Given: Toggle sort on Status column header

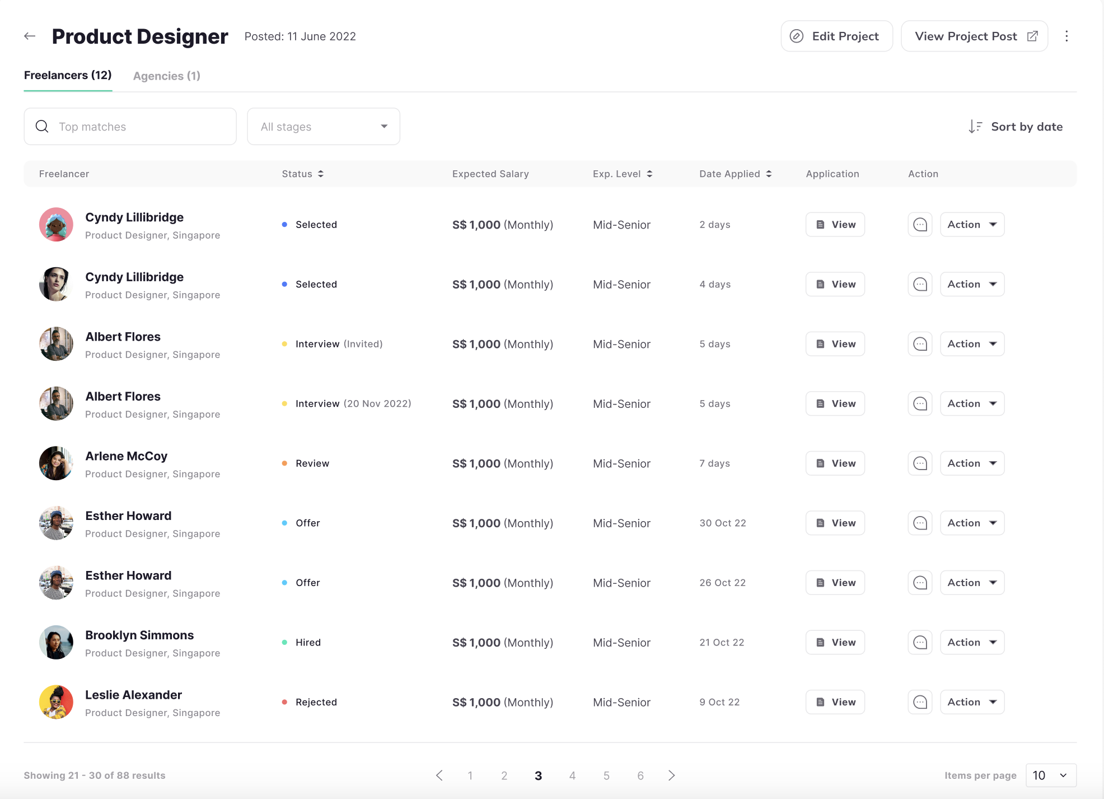Looking at the screenshot, I should point(321,174).
